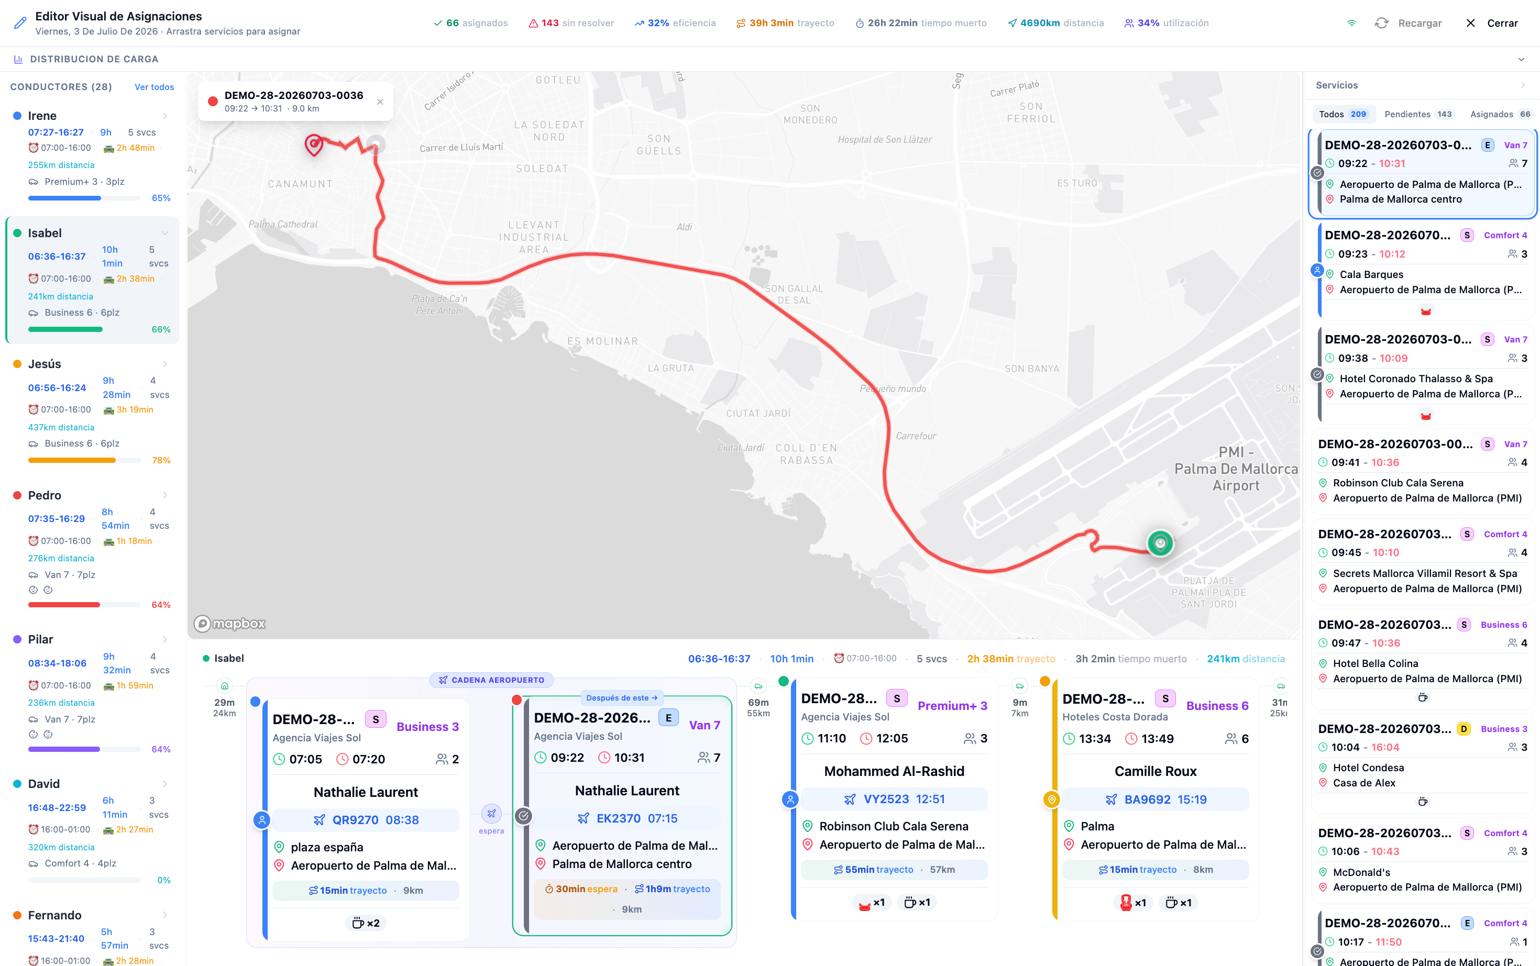The height and width of the screenshot is (966, 1540).
Task: Click the wifi connection status icon
Action: 1351,23
